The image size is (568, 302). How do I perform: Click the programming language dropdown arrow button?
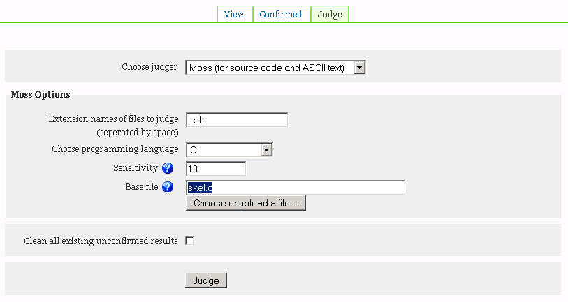(267, 150)
